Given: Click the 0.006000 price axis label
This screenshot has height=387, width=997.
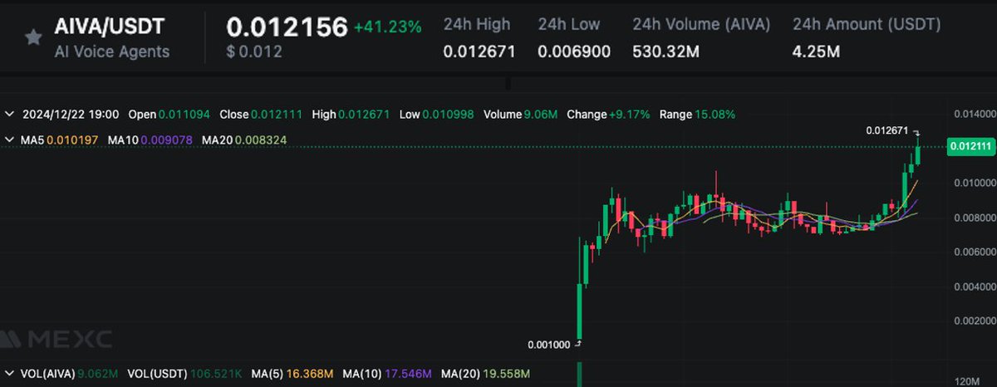Looking at the screenshot, I should [x=974, y=252].
